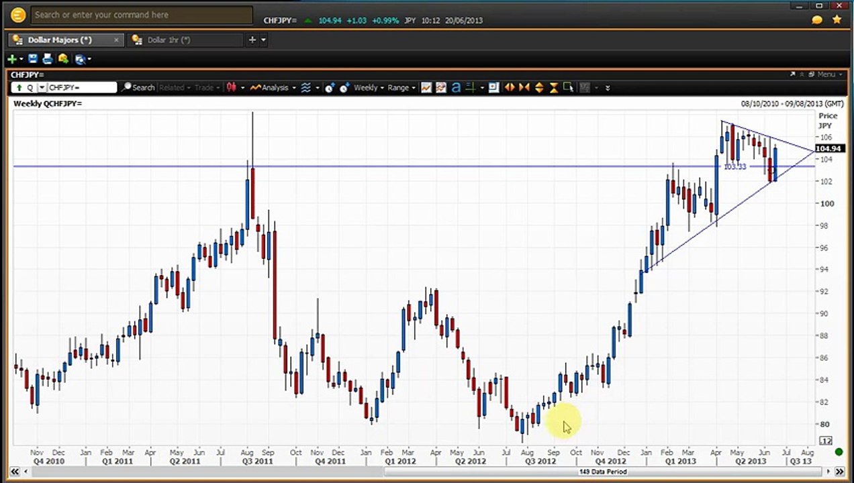Click the 104.94 current price tag
The width and height of the screenshot is (854, 483).
click(x=828, y=148)
